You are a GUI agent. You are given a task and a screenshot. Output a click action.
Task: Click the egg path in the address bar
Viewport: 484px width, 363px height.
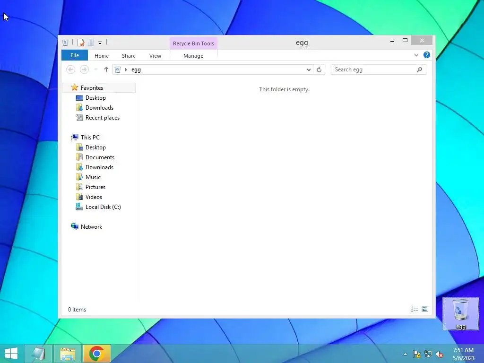coord(136,70)
